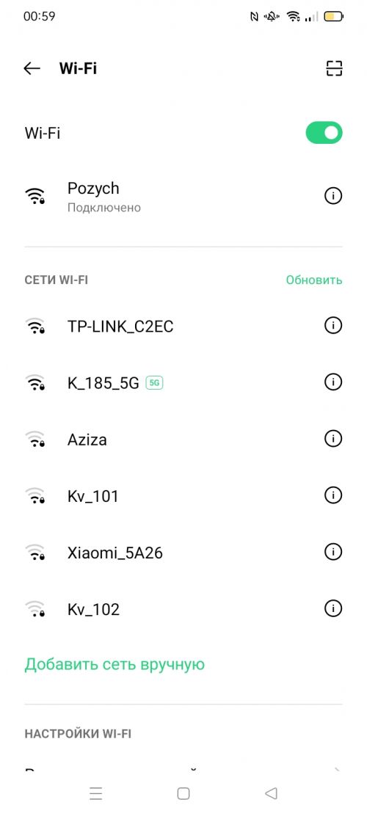This screenshot has height=816, width=367.
Task: Open info details for Kv_101
Action: tap(333, 495)
